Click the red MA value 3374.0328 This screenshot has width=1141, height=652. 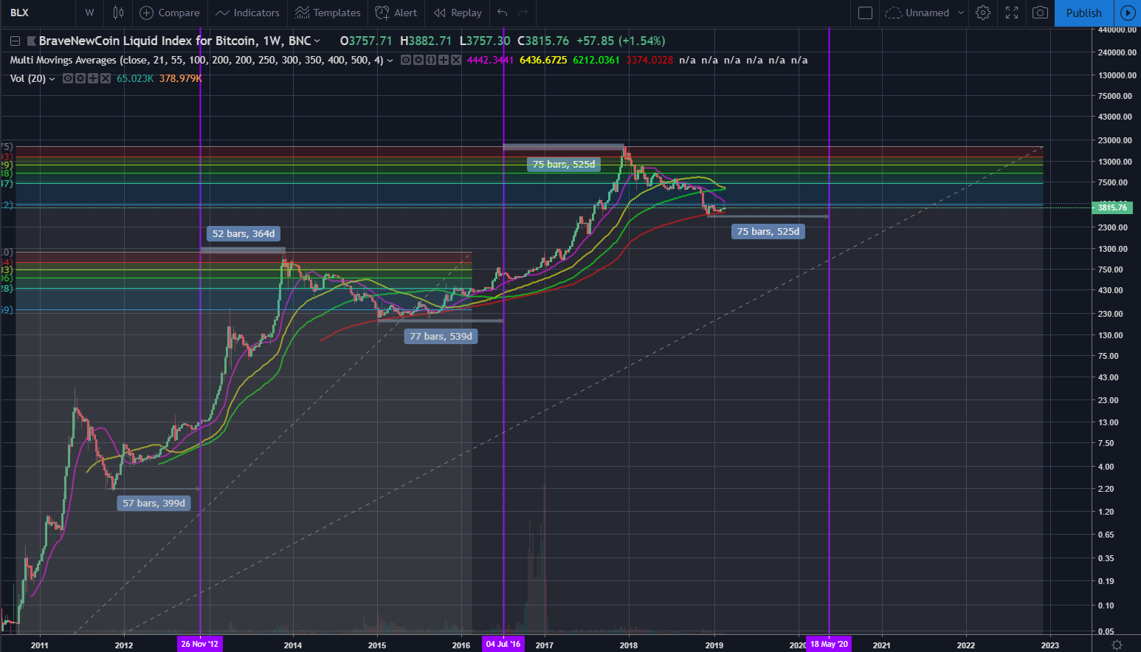[649, 60]
